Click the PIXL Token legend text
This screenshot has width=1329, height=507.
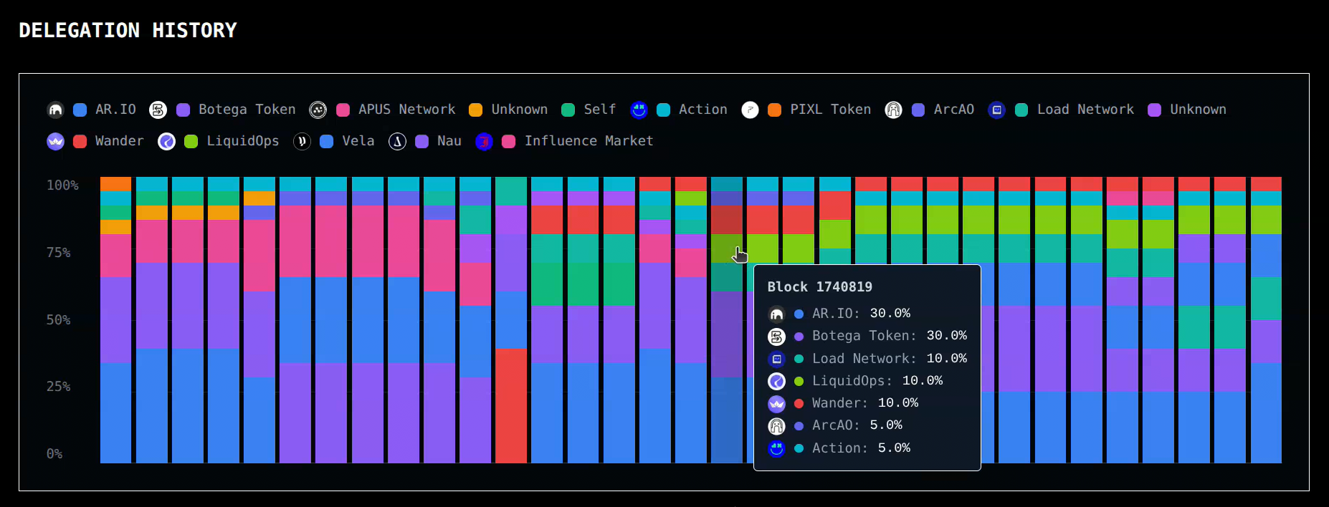830,110
